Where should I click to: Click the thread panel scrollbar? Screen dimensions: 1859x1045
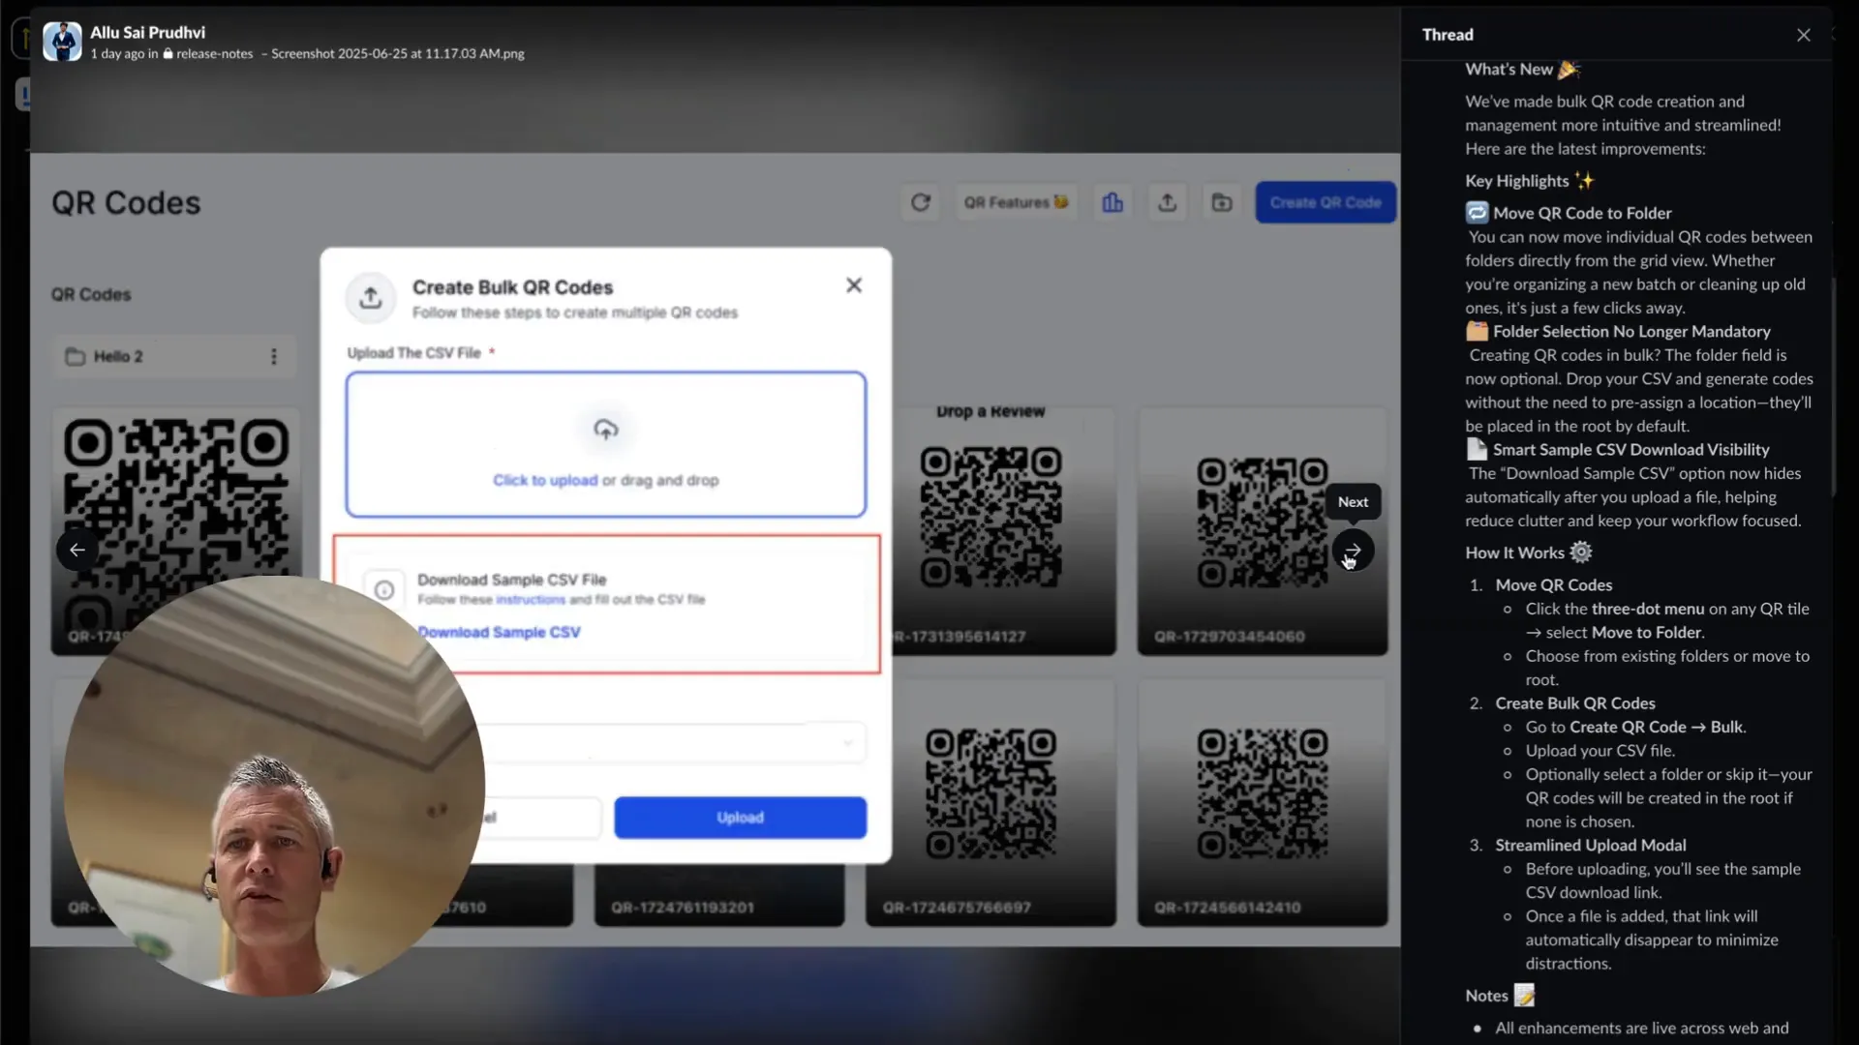click(1833, 387)
